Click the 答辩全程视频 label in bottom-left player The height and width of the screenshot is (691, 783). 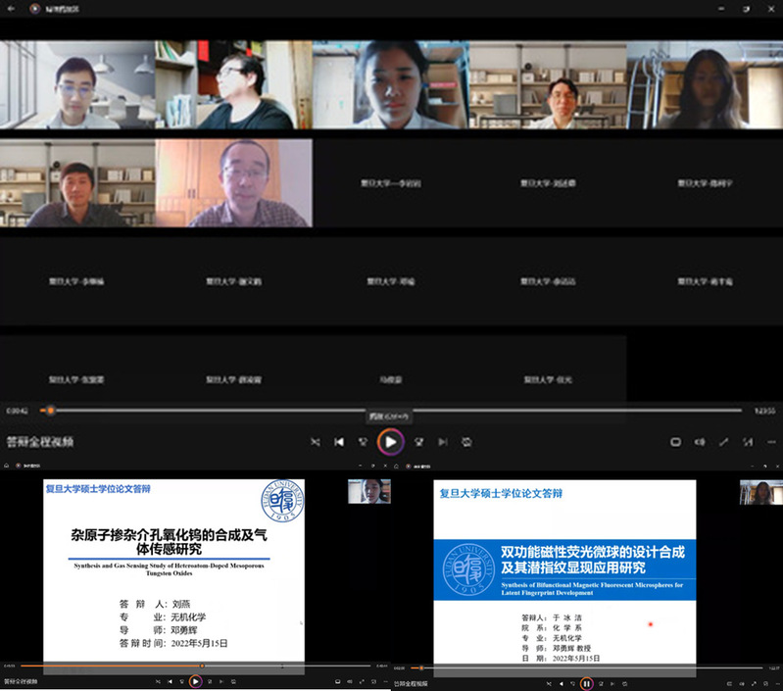coord(20,681)
